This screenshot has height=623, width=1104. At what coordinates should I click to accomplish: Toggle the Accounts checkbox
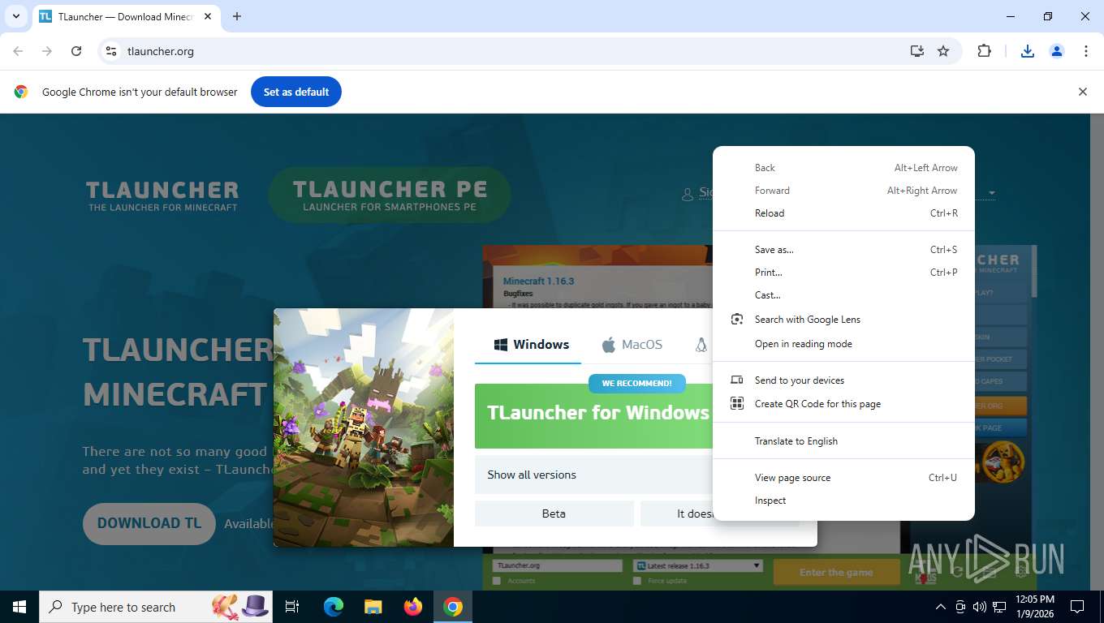(497, 581)
